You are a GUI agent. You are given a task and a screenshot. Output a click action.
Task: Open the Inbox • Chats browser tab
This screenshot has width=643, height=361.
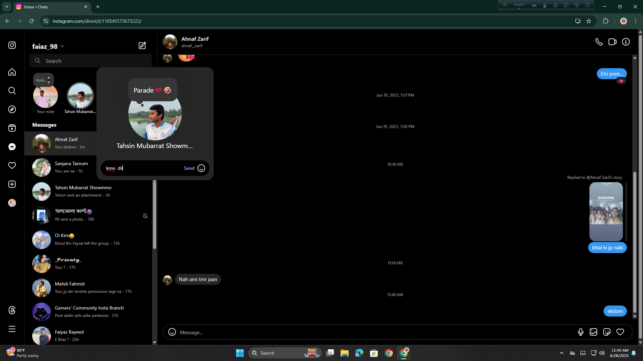[x=52, y=7]
